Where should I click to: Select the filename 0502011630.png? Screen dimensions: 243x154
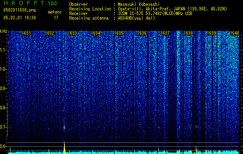pos(20,10)
